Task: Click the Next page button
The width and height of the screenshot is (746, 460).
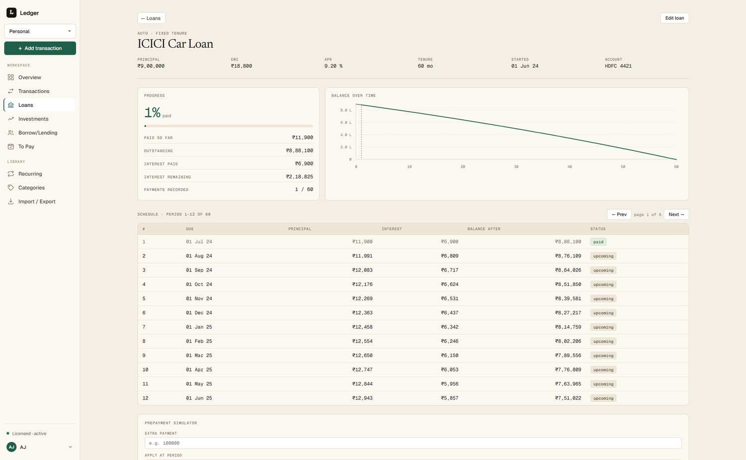Action: [x=676, y=214]
